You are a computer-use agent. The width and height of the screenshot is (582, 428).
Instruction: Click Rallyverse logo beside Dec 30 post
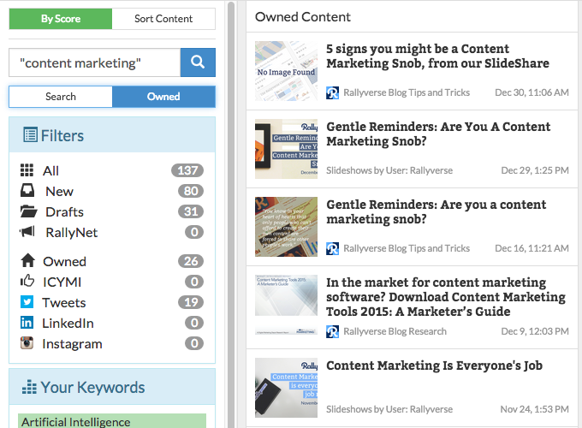coord(332,92)
